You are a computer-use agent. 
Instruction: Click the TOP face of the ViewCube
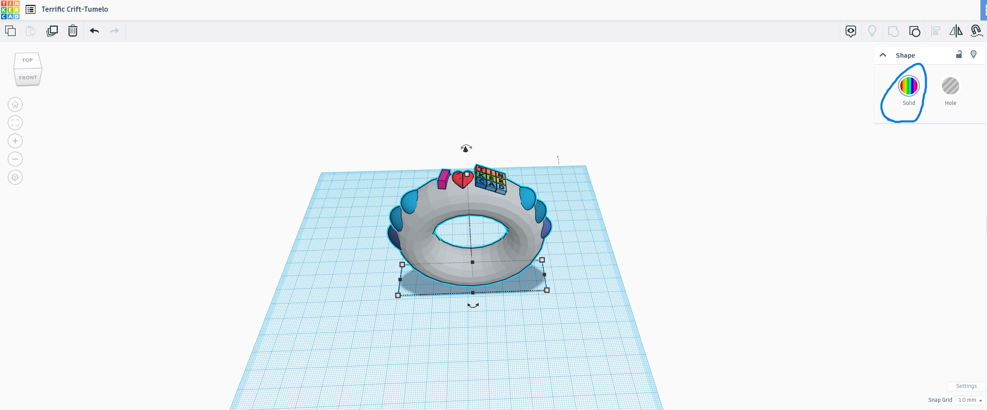tap(27, 61)
